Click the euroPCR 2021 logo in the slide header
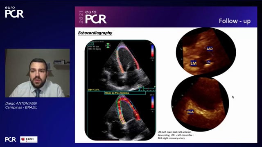This screenshot has height=147, width=262. (93, 17)
